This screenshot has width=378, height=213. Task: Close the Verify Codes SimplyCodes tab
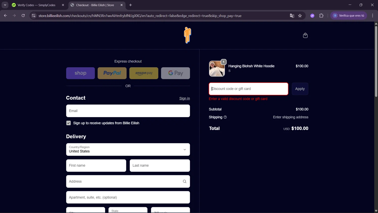click(x=63, y=5)
